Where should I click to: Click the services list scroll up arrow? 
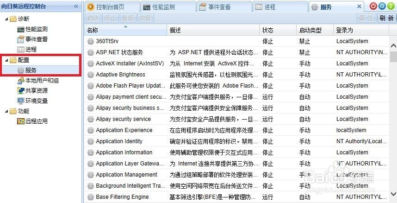click(x=393, y=46)
